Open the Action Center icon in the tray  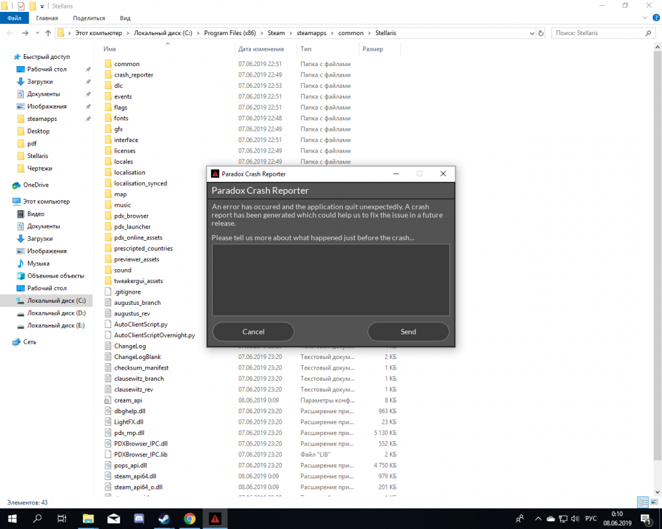[x=645, y=518]
